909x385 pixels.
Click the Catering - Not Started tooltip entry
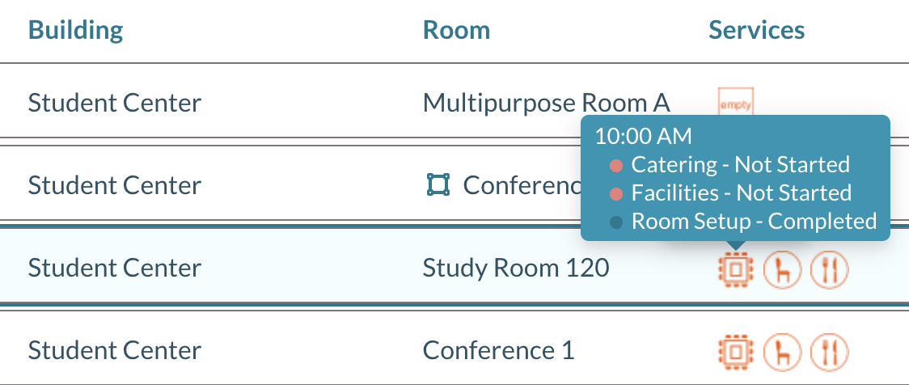(740, 165)
